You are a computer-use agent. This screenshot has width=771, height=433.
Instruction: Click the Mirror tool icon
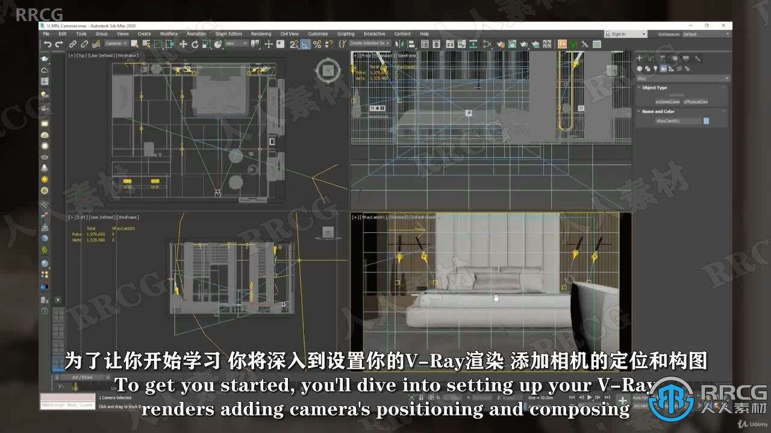399,44
